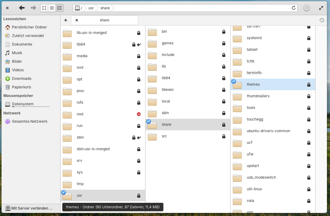Select the thumbnailers folder
Image resolution: width=330 pixels, height=216 pixels.
pyautogui.click(x=258, y=96)
